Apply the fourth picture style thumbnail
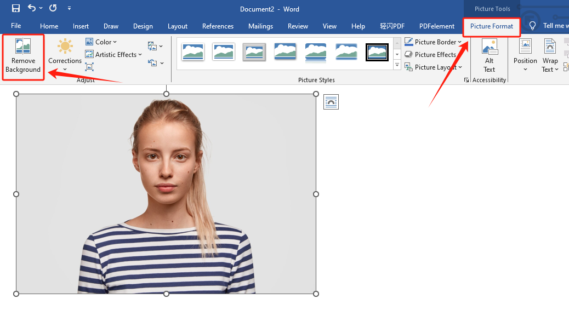Screen dimensions: 569x310 click(x=285, y=52)
